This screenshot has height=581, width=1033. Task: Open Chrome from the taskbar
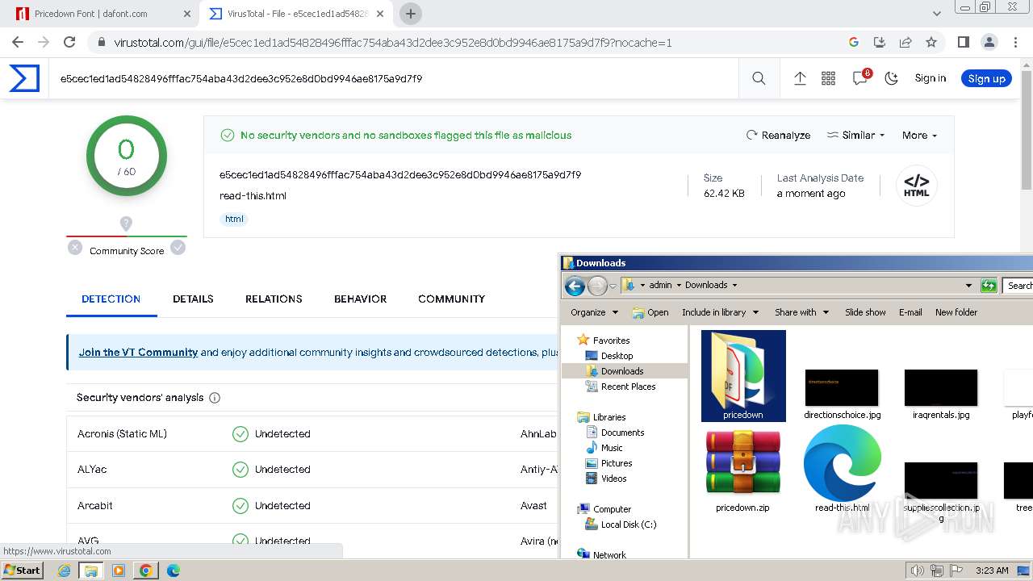pyautogui.click(x=145, y=571)
